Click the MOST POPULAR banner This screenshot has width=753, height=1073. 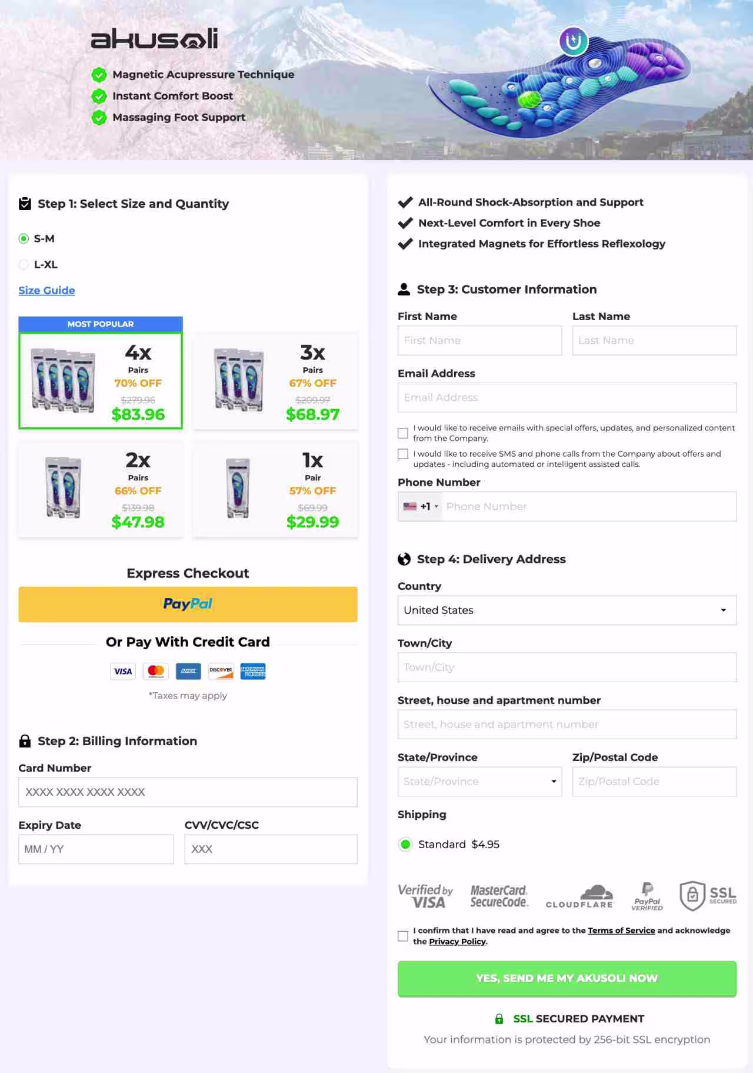tap(101, 324)
